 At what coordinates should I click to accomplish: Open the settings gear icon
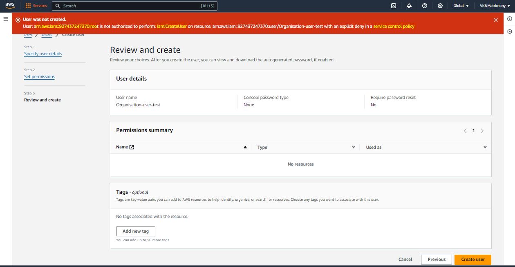click(x=440, y=6)
